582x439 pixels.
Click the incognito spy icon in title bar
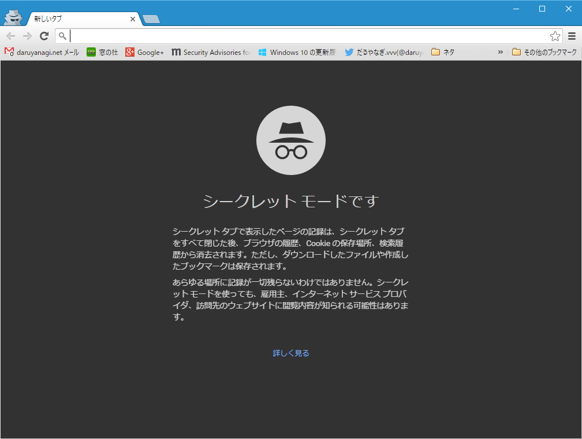[14, 17]
